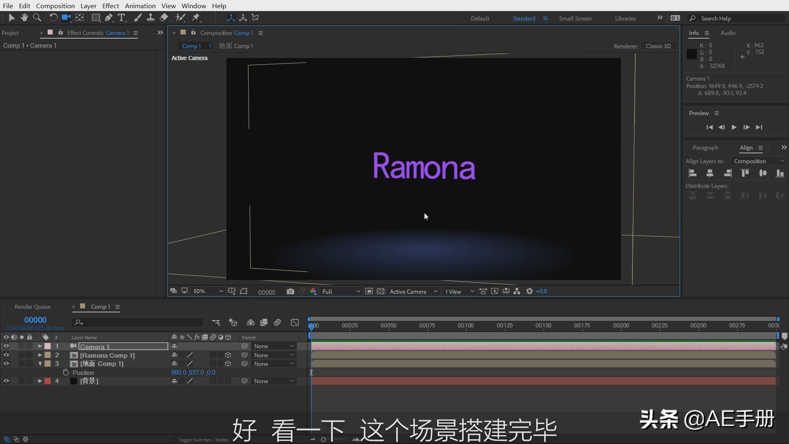
Task: Click the Classic 3D renderer button
Action: 658,46
